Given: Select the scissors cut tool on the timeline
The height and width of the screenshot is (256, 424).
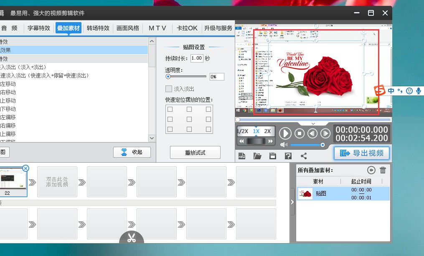Looking at the screenshot, I should (x=132, y=237).
